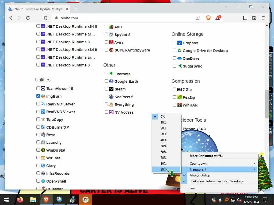Click the KeePass 2 lock icon
The image size is (274, 205).
pyautogui.click(x=111, y=97)
